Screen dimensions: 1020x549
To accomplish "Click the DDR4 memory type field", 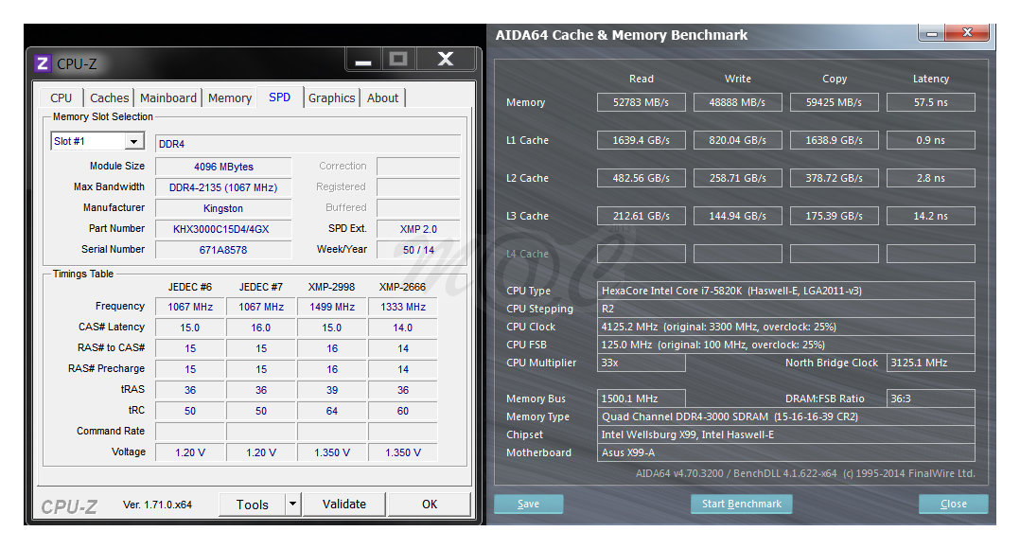I will 308,144.
